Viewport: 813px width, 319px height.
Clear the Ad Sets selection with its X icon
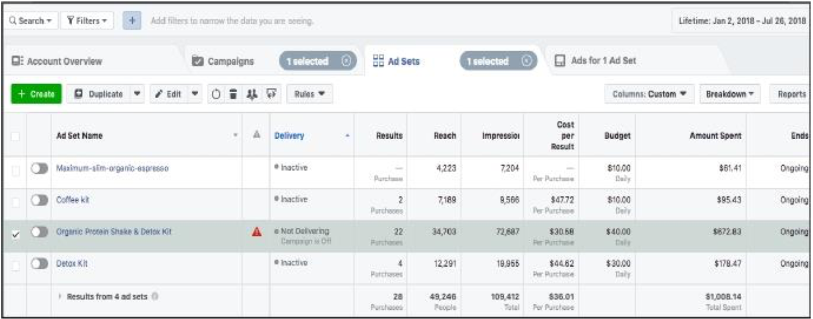[x=527, y=61]
